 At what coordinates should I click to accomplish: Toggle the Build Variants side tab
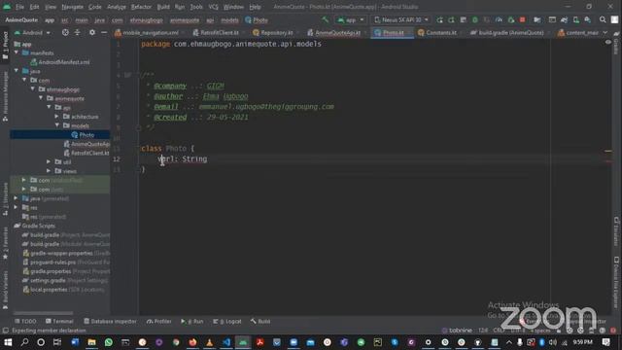pyautogui.click(x=5, y=290)
